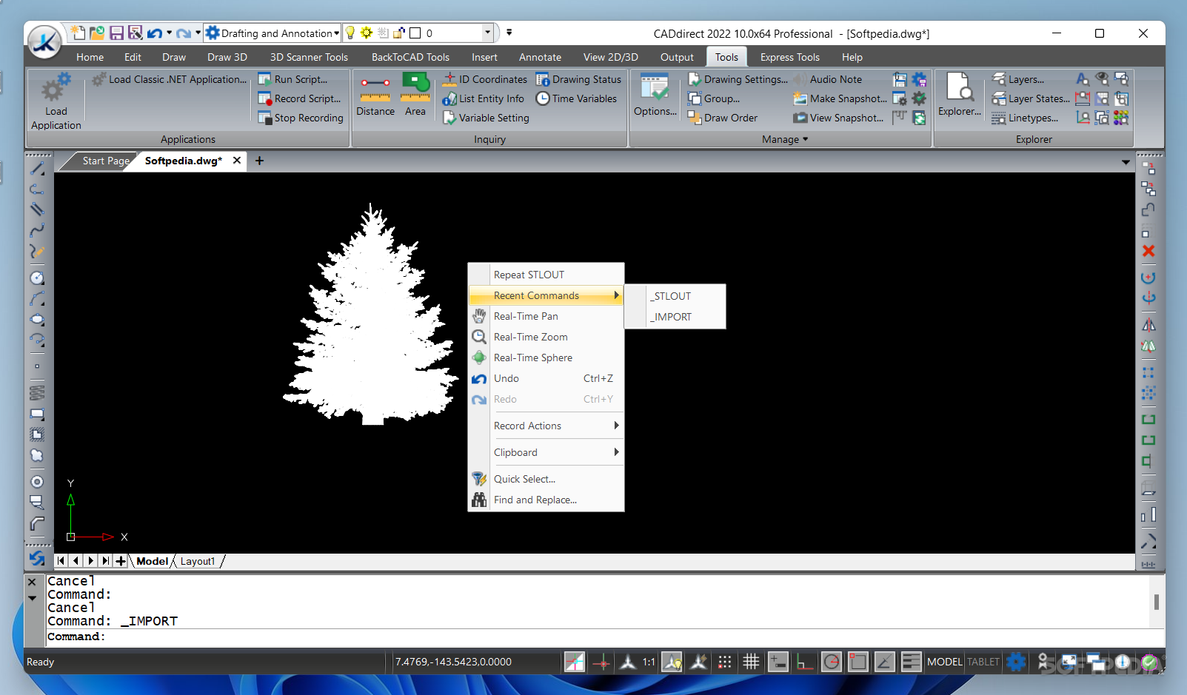Click the layer color white swatch
Image resolution: width=1187 pixels, height=695 pixels.
415,33
